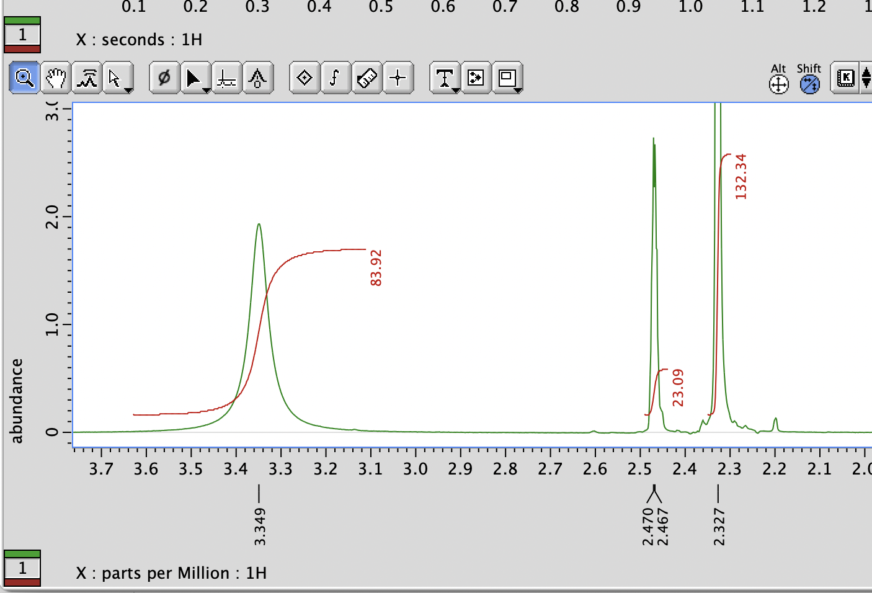Select the hand panning tool
The height and width of the screenshot is (593, 872).
pyautogui.click(x=56, y=78)
